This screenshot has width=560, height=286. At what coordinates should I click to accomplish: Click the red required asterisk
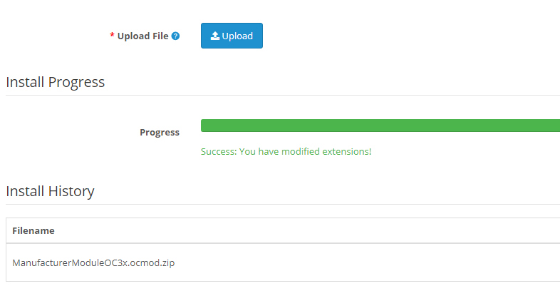click(112, 36)
